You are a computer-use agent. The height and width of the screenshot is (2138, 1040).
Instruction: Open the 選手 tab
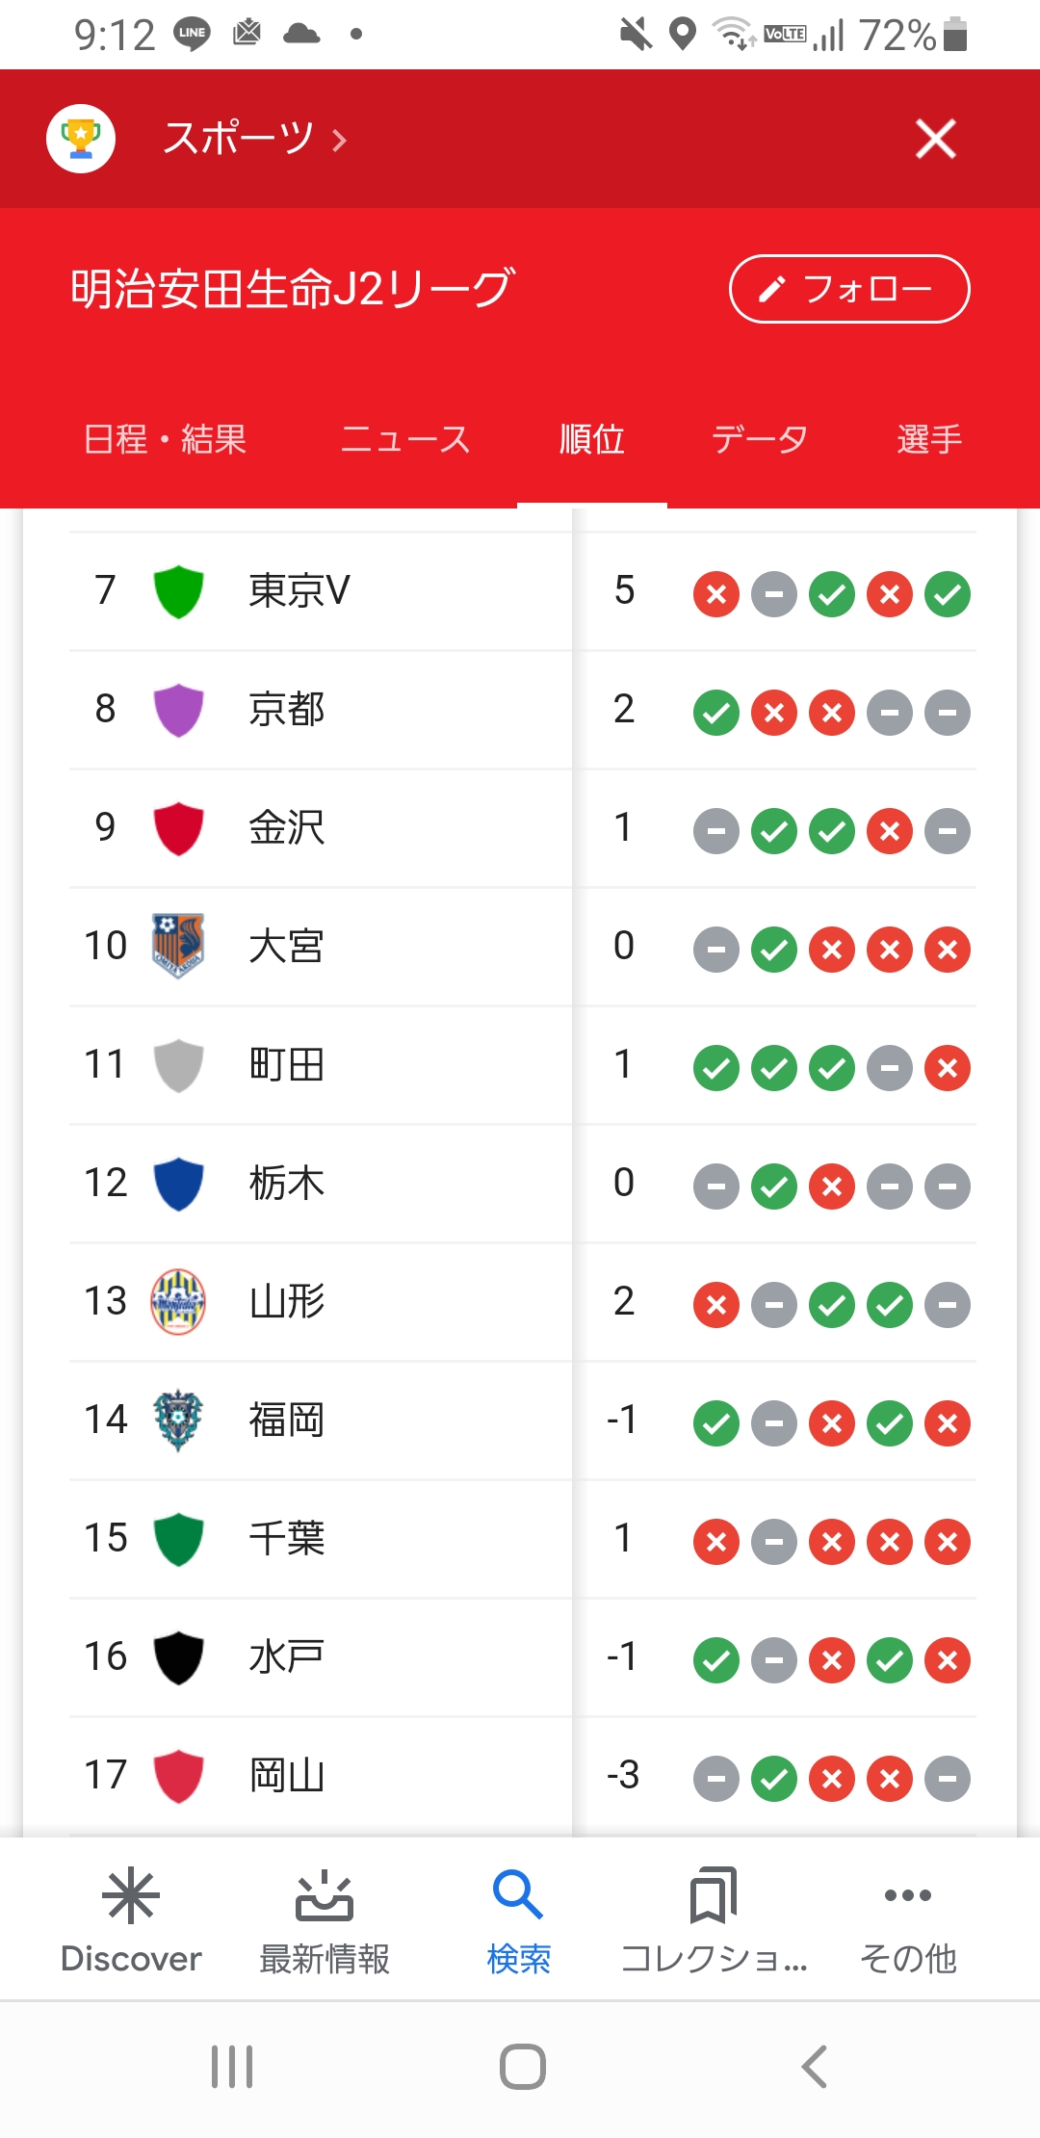[929, 439]
